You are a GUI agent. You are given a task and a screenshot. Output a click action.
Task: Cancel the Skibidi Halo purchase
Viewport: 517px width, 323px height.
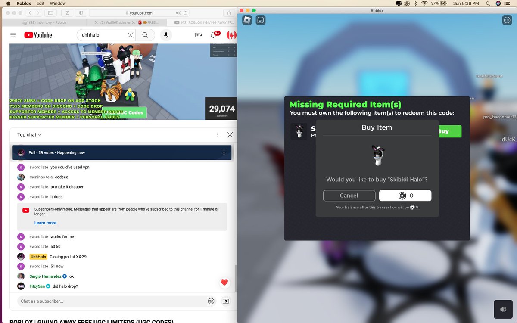coord(349,196)
